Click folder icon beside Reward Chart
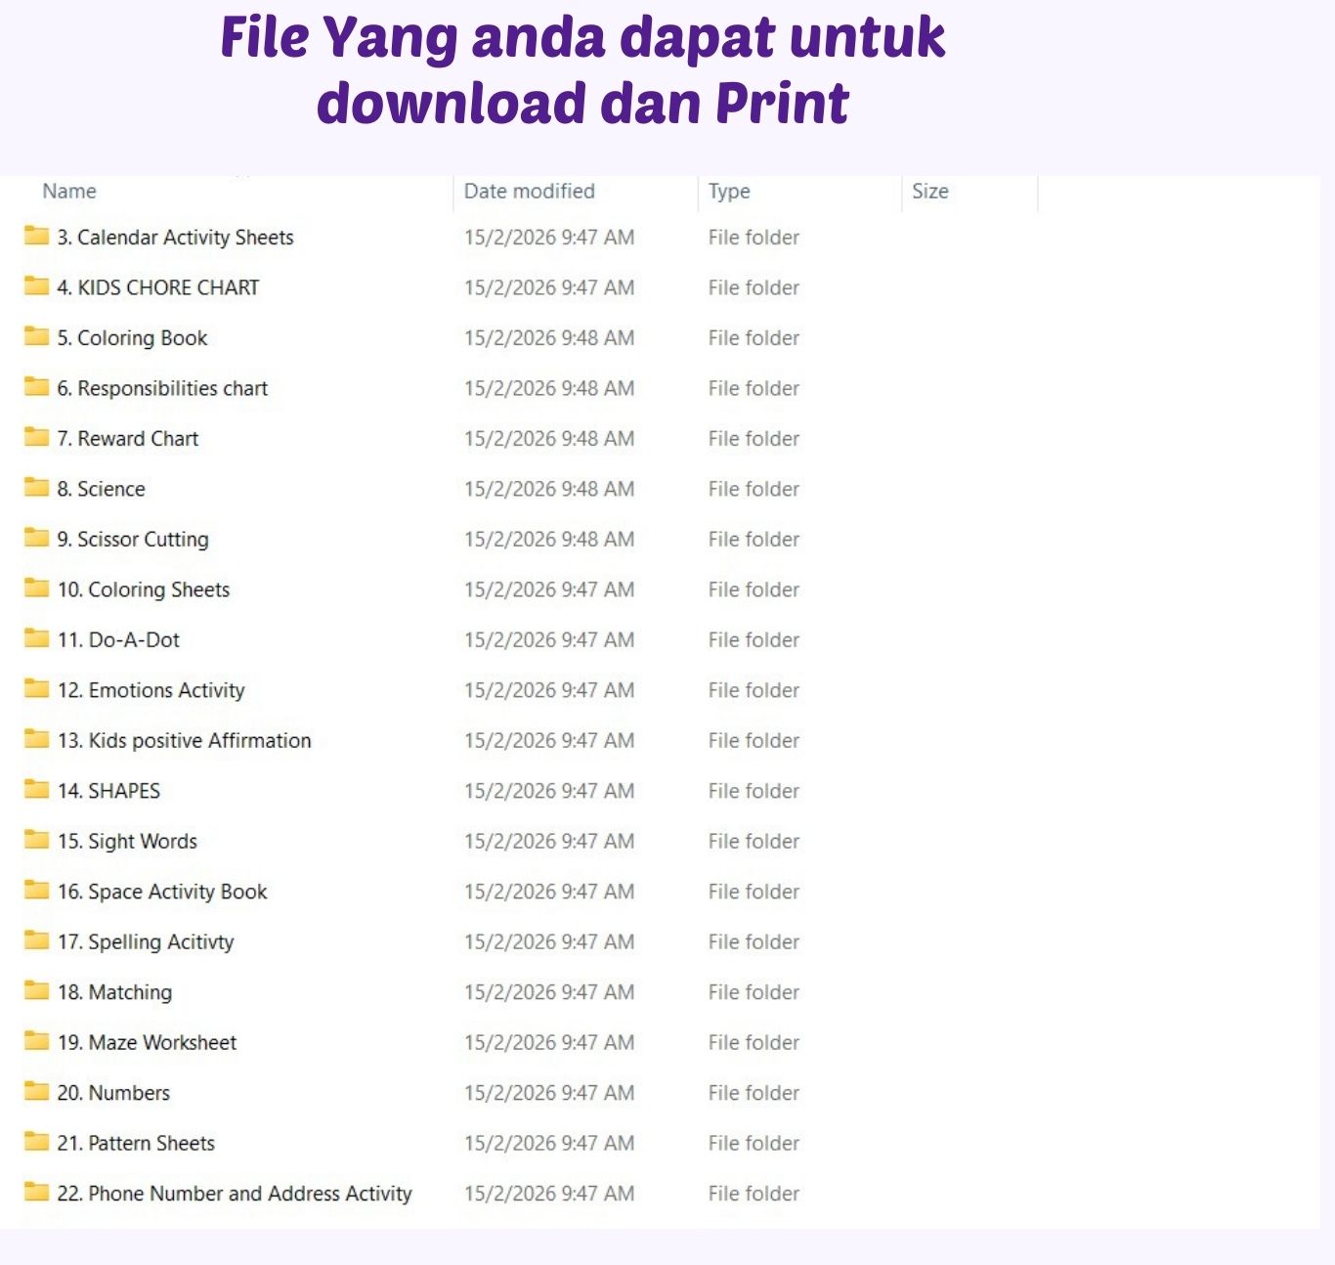Image resolution: width=1335 pixels, height=1265 pixels. [x=36, y=437]
